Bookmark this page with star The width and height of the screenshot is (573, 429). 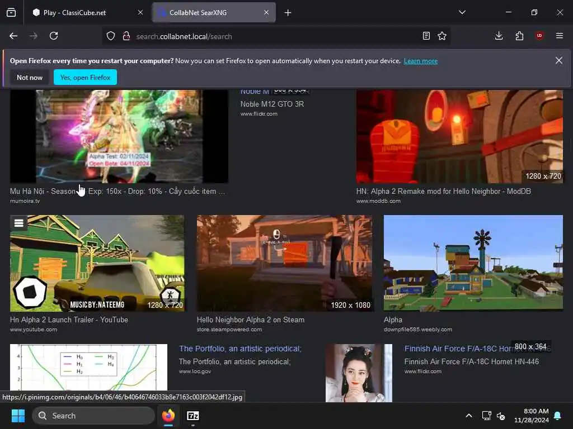pos(442,36)
